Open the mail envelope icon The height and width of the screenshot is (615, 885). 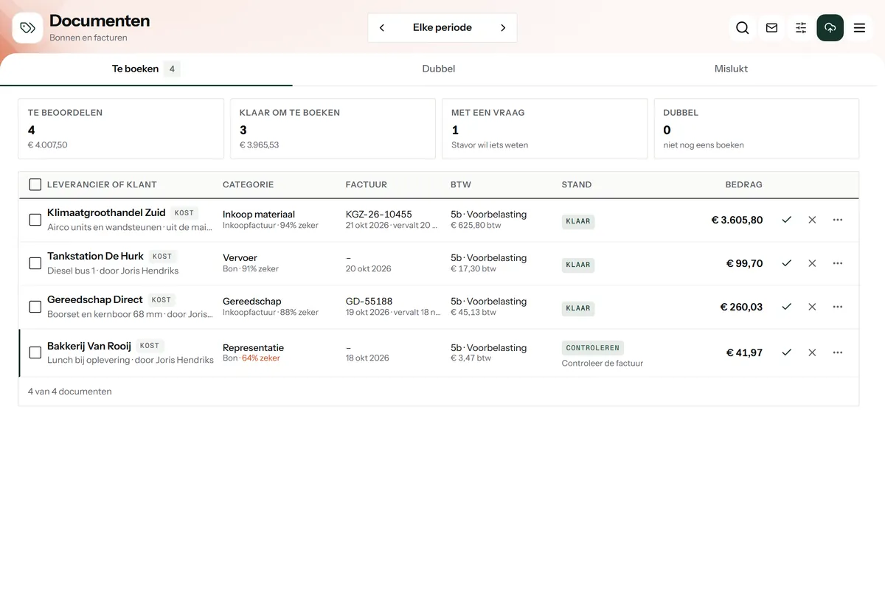pyautogui.click(x=771, y=28)
